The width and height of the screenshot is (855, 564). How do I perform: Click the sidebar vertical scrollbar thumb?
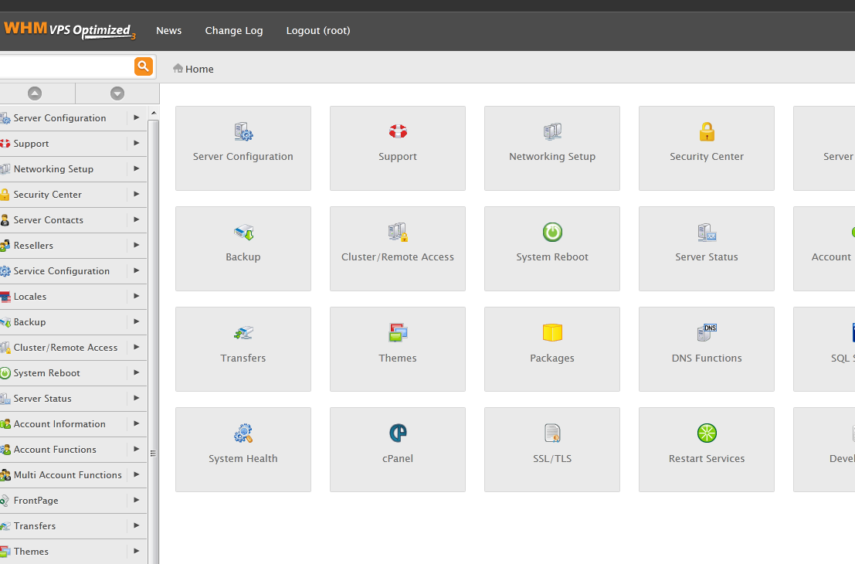pos(154,342)
